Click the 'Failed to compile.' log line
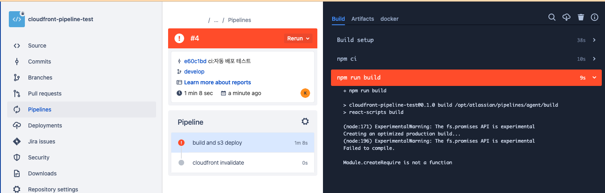 369,148
